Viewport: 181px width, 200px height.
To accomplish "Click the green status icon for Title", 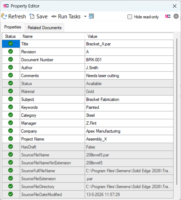I will pyautogui.click(x=11, y=44).
